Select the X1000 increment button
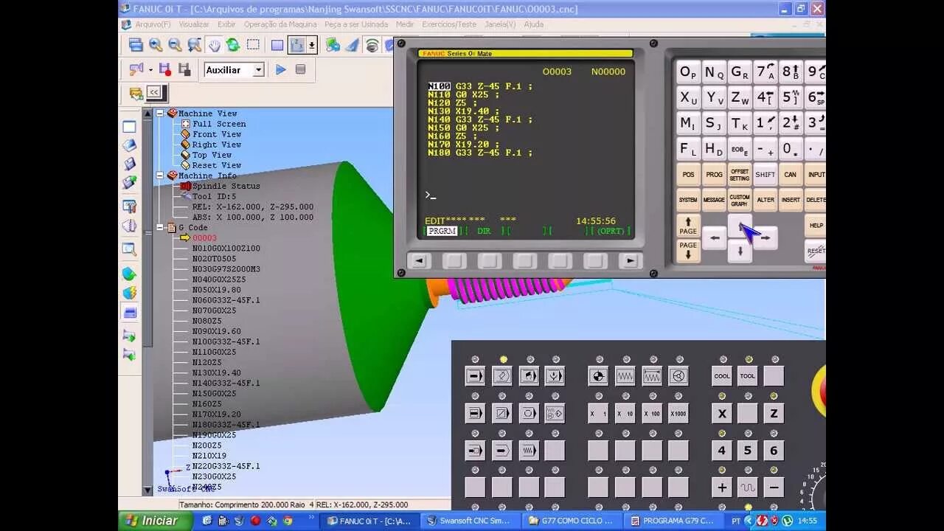This screenshot has height=531, width=944. point(678,414)
